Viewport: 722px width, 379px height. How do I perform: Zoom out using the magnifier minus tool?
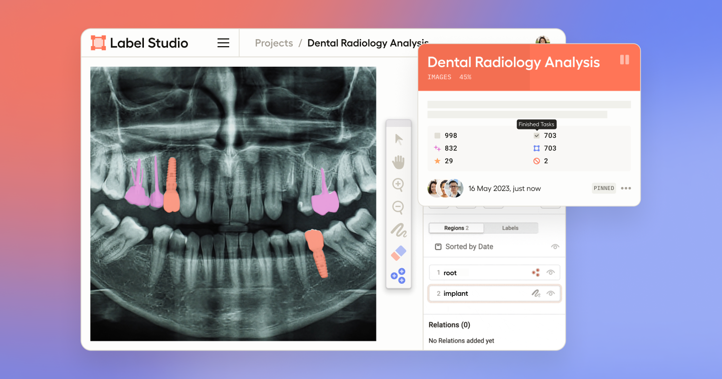(x=398, y=208)
